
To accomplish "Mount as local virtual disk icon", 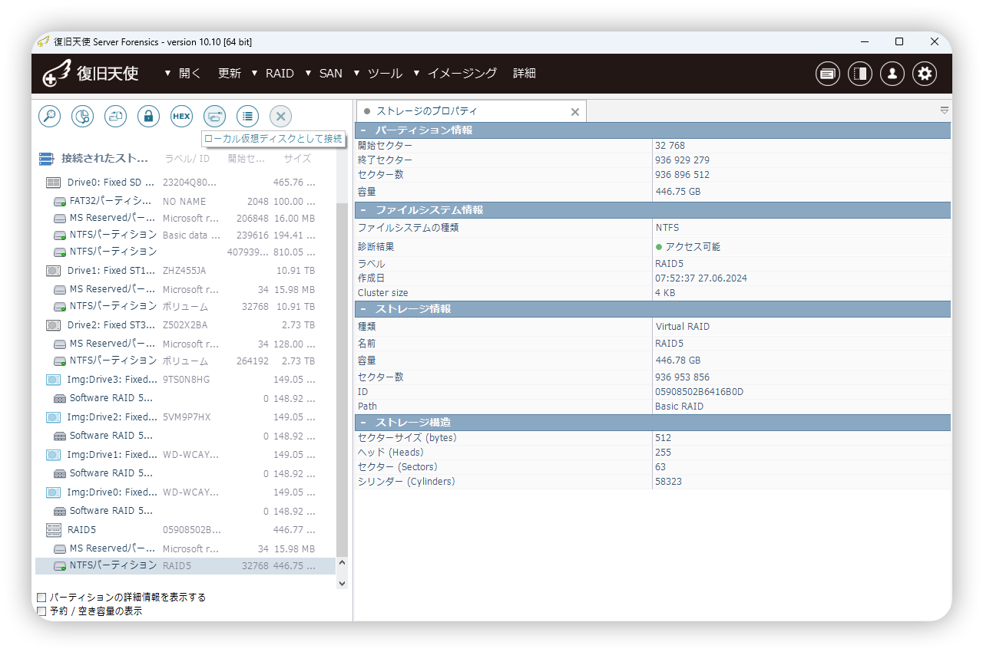I will [x=214, y=117].
